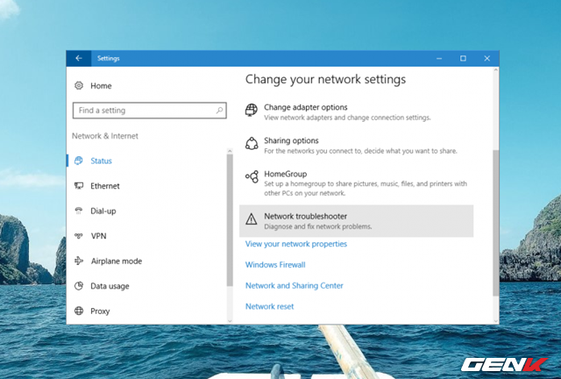This screenshot has height=379, width=561.
Task: Click the Home gear icon
Action: pyautogui.click(x=79, y=86)
